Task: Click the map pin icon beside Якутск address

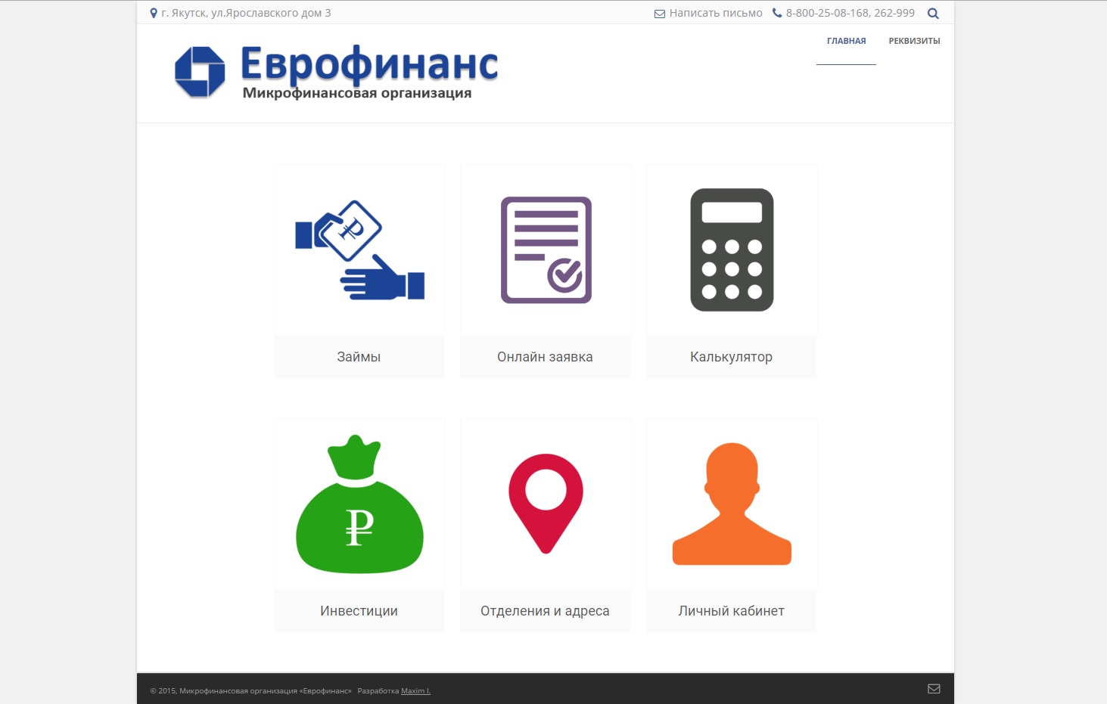Action: click(x=154, y=13)
